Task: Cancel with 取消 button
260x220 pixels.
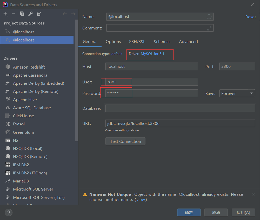Action: (x=216, y=212)
